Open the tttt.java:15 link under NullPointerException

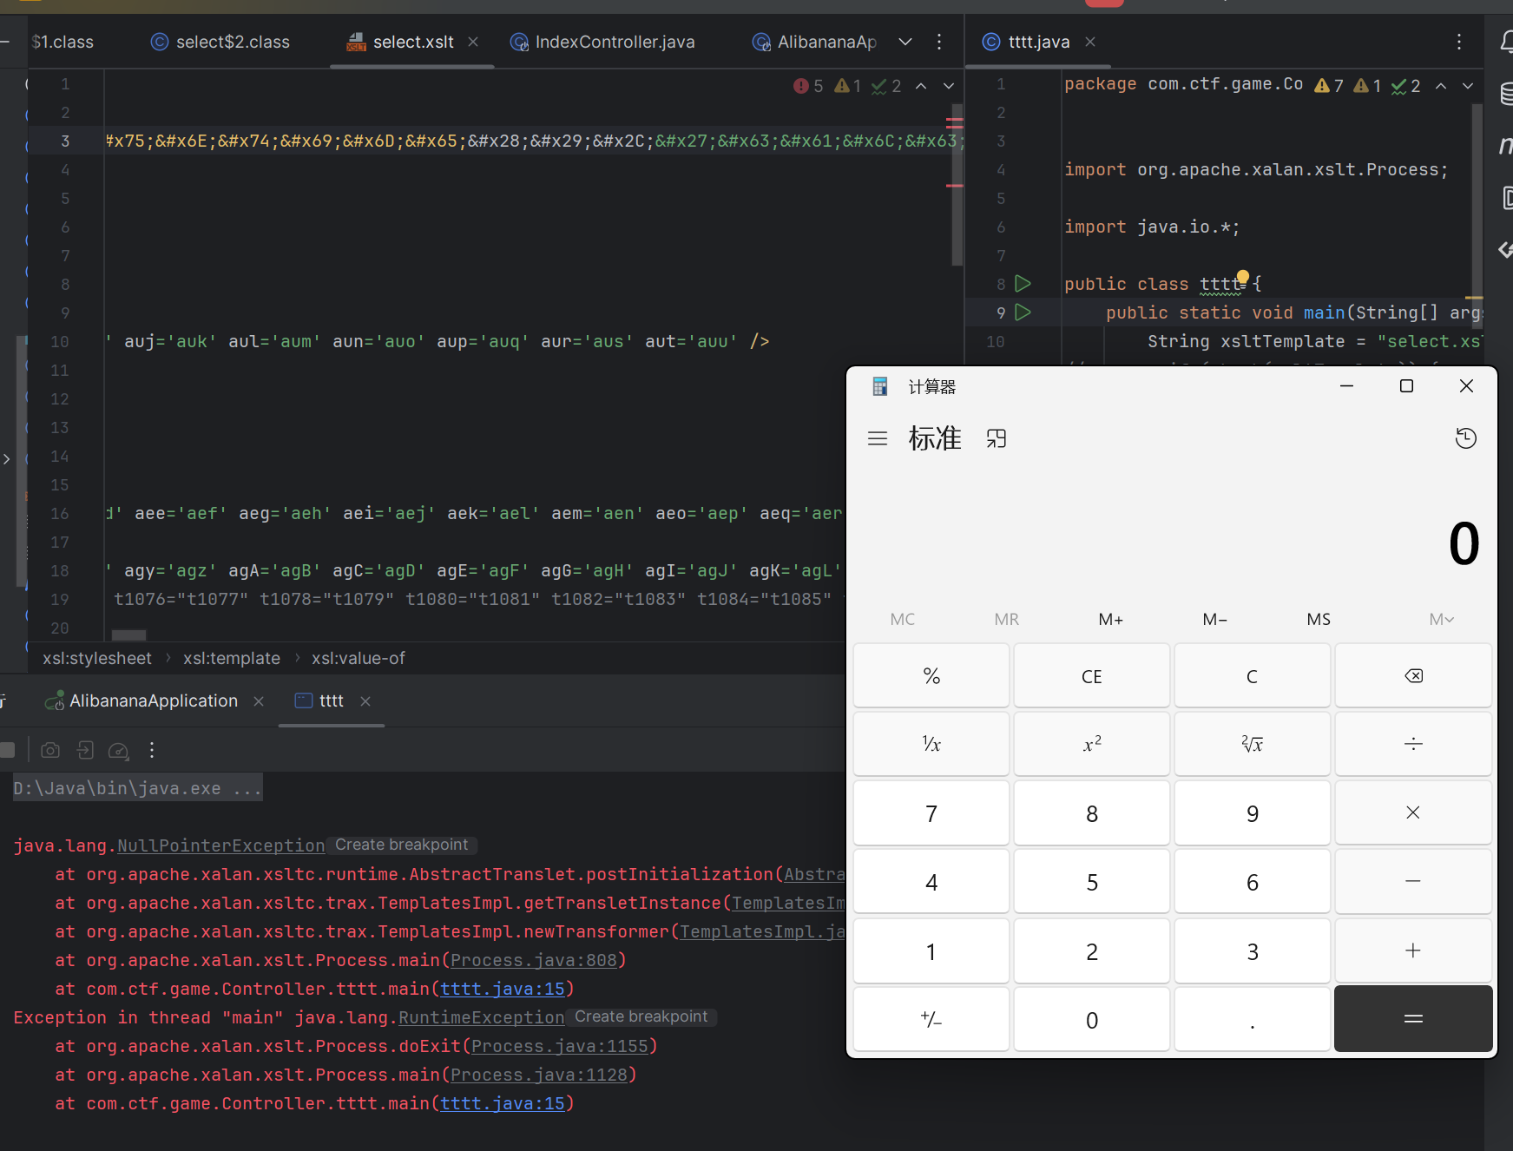click(503, 989)
